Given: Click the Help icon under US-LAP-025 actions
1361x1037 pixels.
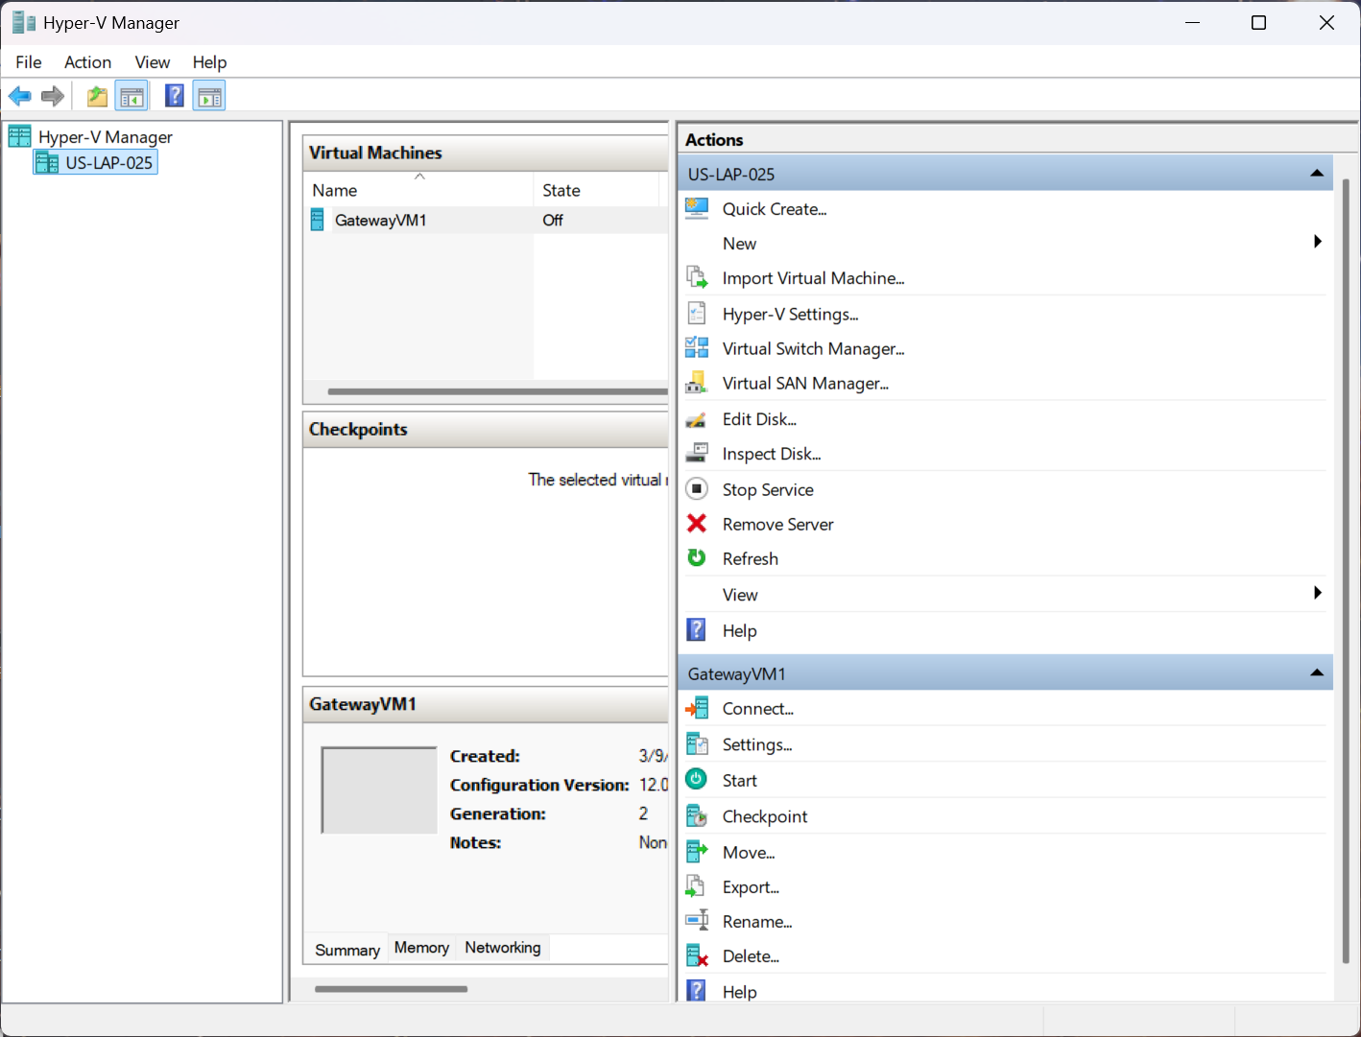Looking at the screenshot, I should pos(697,630).
